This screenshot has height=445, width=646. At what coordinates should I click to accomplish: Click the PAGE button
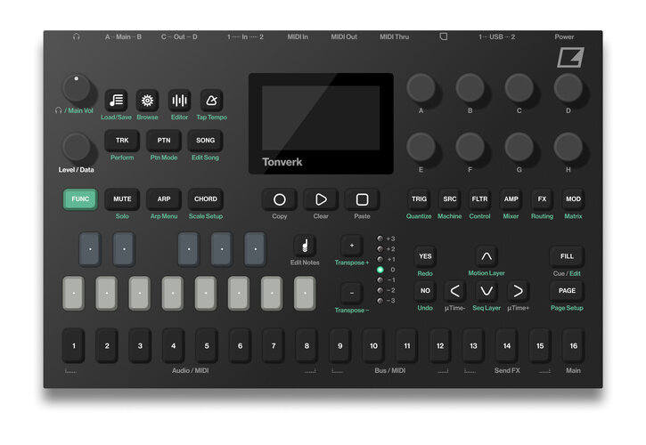567,291
